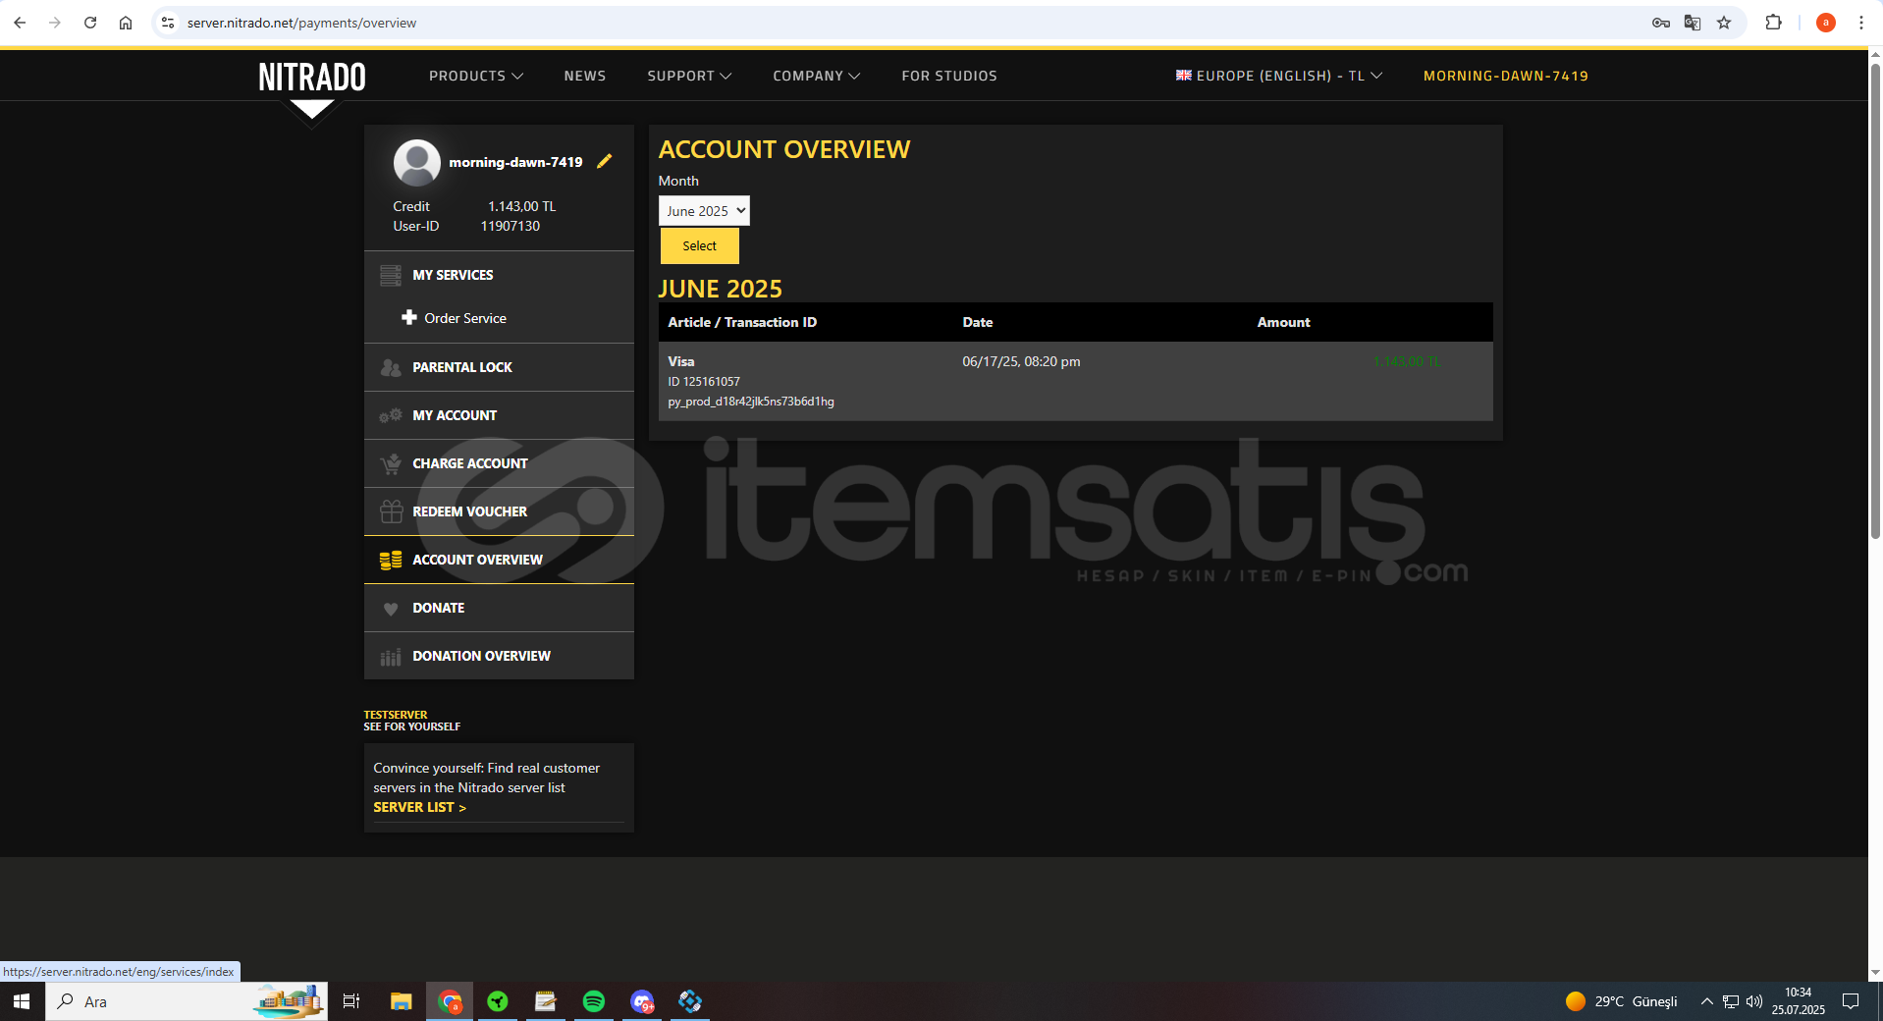This screenshot has width=1883, height=1021.
Task: Open Parental Lock section
Action: tap(462, 367)
